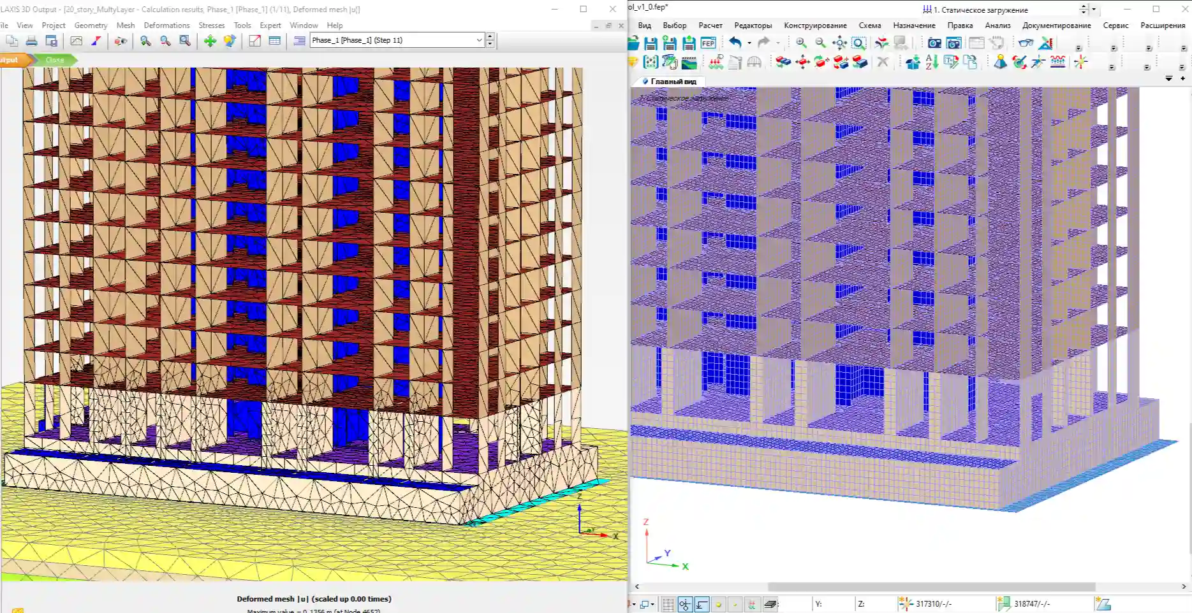Step up the phase selector spinner
The width and height of the screenshot is (1192, 613).
(x=490, y=36)
